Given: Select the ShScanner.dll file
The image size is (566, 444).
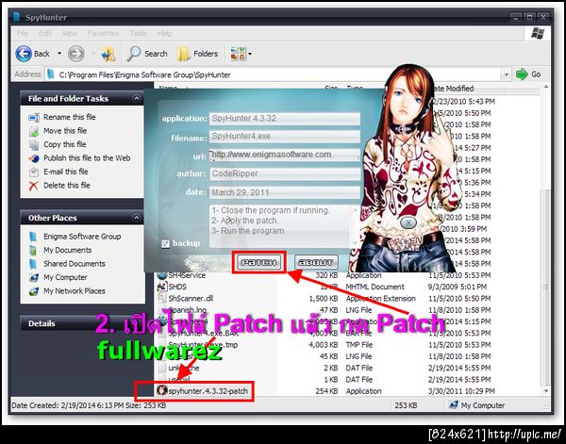Looking at the screenshot, I should 191,298.
